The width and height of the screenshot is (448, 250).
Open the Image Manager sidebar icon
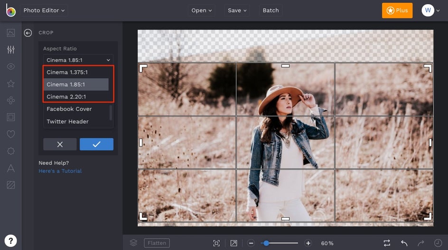click(11, 33)
